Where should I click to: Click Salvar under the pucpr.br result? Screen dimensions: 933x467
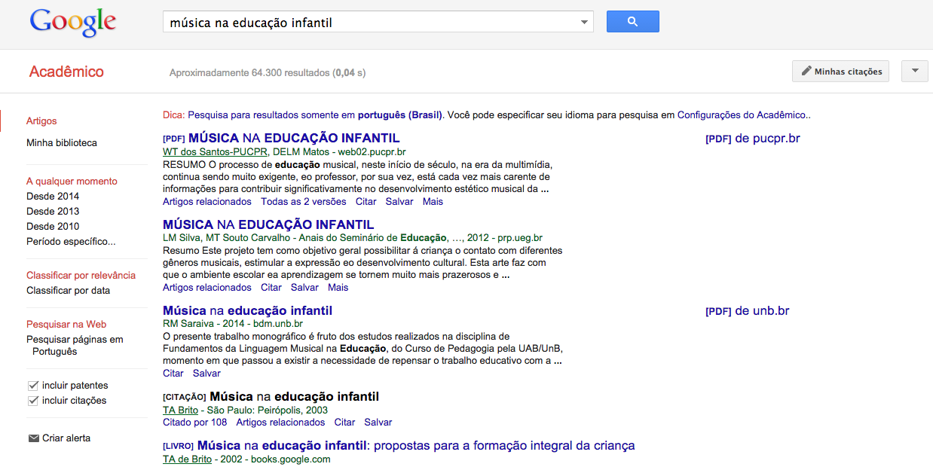click(x=399, y=202)
